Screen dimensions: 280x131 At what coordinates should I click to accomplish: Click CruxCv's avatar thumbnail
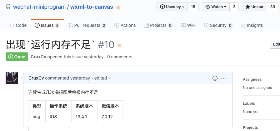pos(12,78)
